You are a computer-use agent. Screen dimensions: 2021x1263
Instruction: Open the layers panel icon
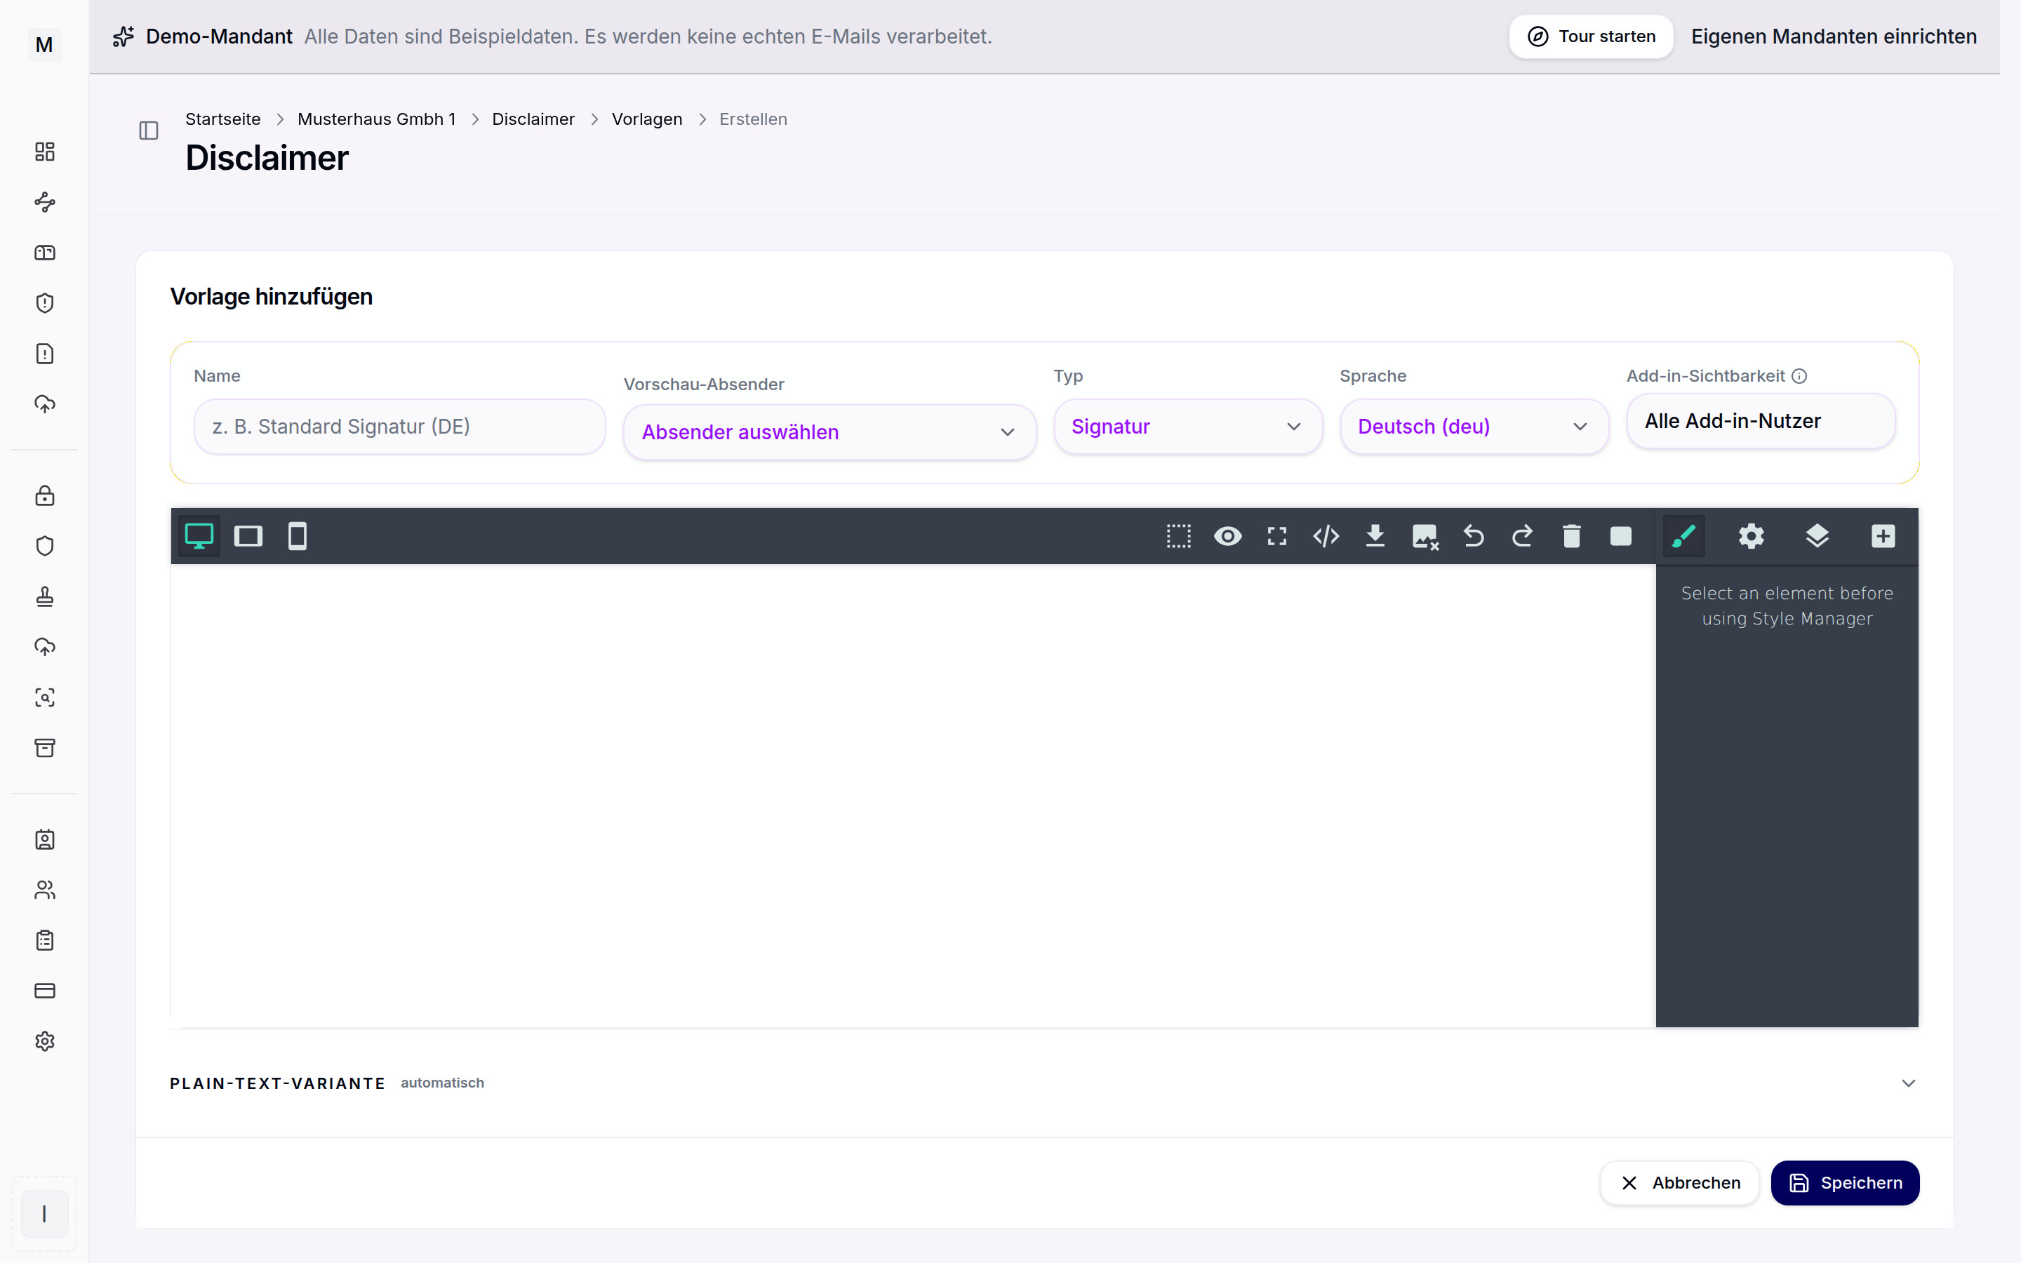[x=1816, y=535]
